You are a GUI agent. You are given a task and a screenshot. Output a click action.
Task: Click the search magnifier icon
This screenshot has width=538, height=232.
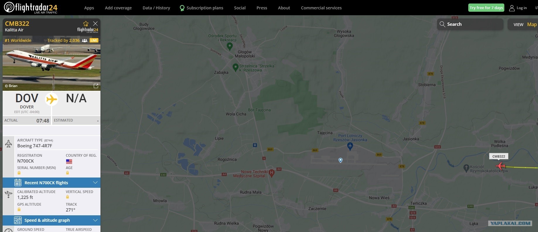[x=443, y=24]
